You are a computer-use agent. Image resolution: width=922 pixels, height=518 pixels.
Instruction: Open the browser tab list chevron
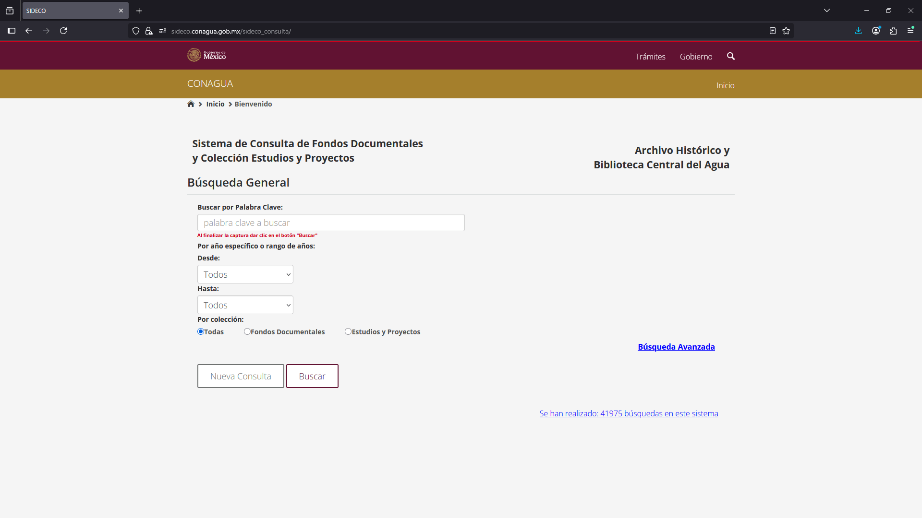coord(827,11)
